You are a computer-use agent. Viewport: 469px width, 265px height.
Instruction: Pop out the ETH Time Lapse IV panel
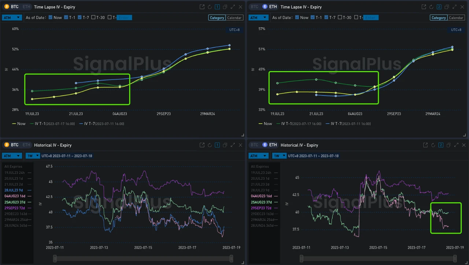click(x=424, y=7)
